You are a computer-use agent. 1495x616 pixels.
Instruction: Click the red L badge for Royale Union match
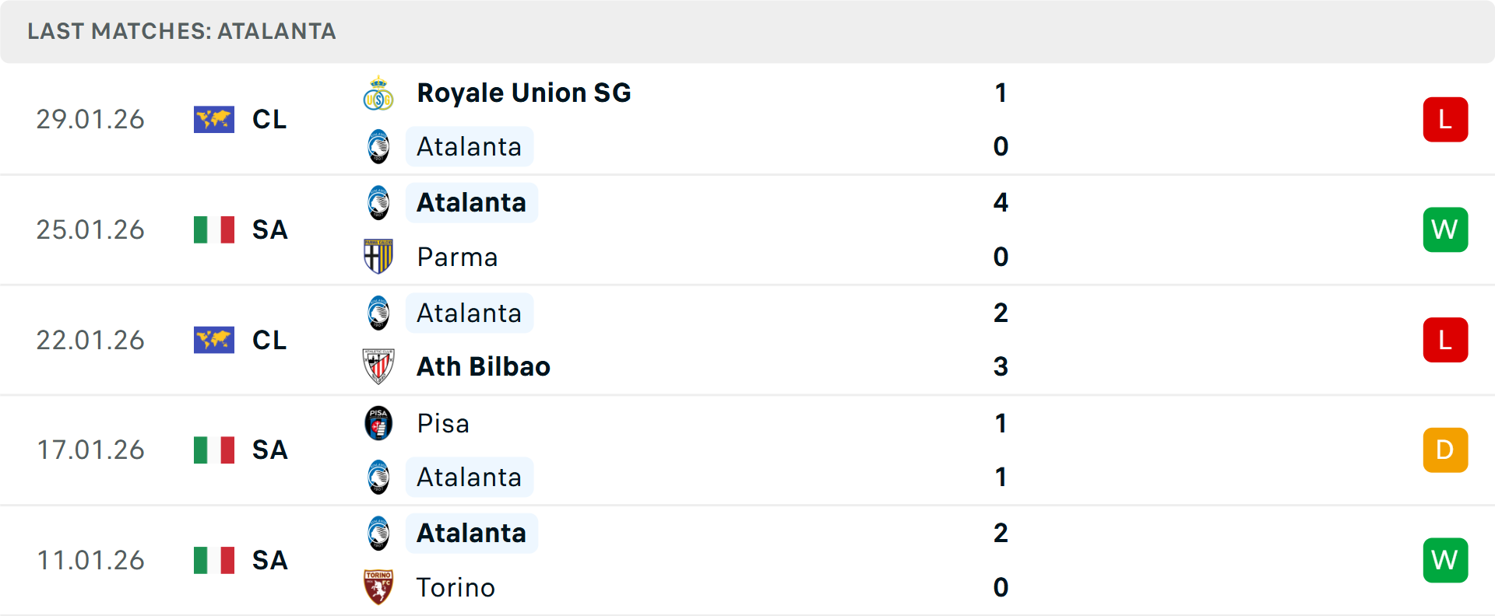1445,120
